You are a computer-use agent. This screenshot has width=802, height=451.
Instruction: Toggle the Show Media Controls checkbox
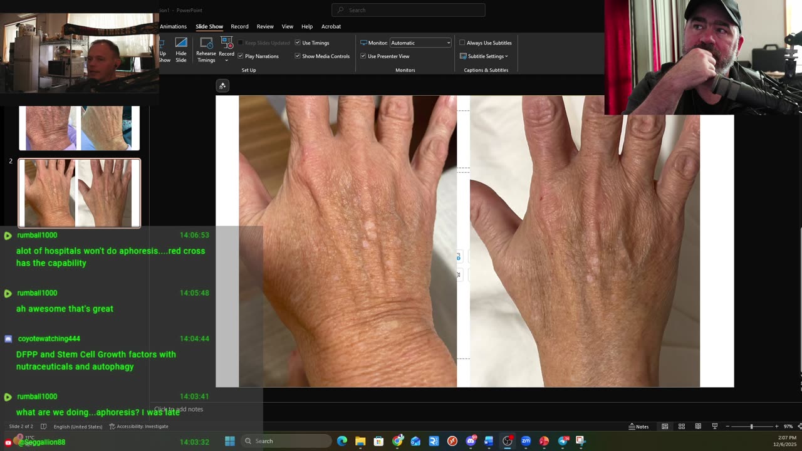point(298,56)
